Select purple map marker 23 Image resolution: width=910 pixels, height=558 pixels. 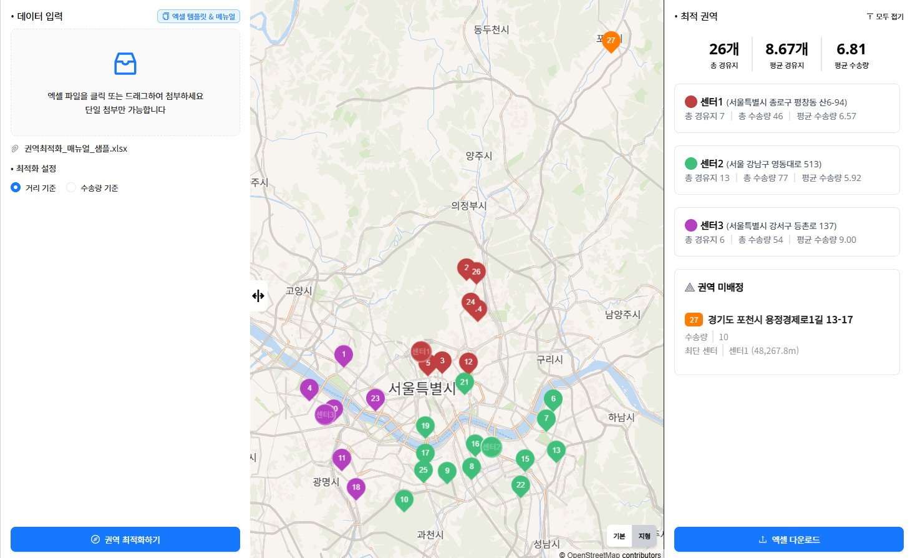(x=375, y=399)
